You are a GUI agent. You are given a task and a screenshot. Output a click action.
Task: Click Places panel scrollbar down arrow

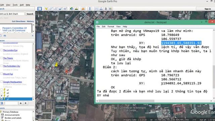34,99
